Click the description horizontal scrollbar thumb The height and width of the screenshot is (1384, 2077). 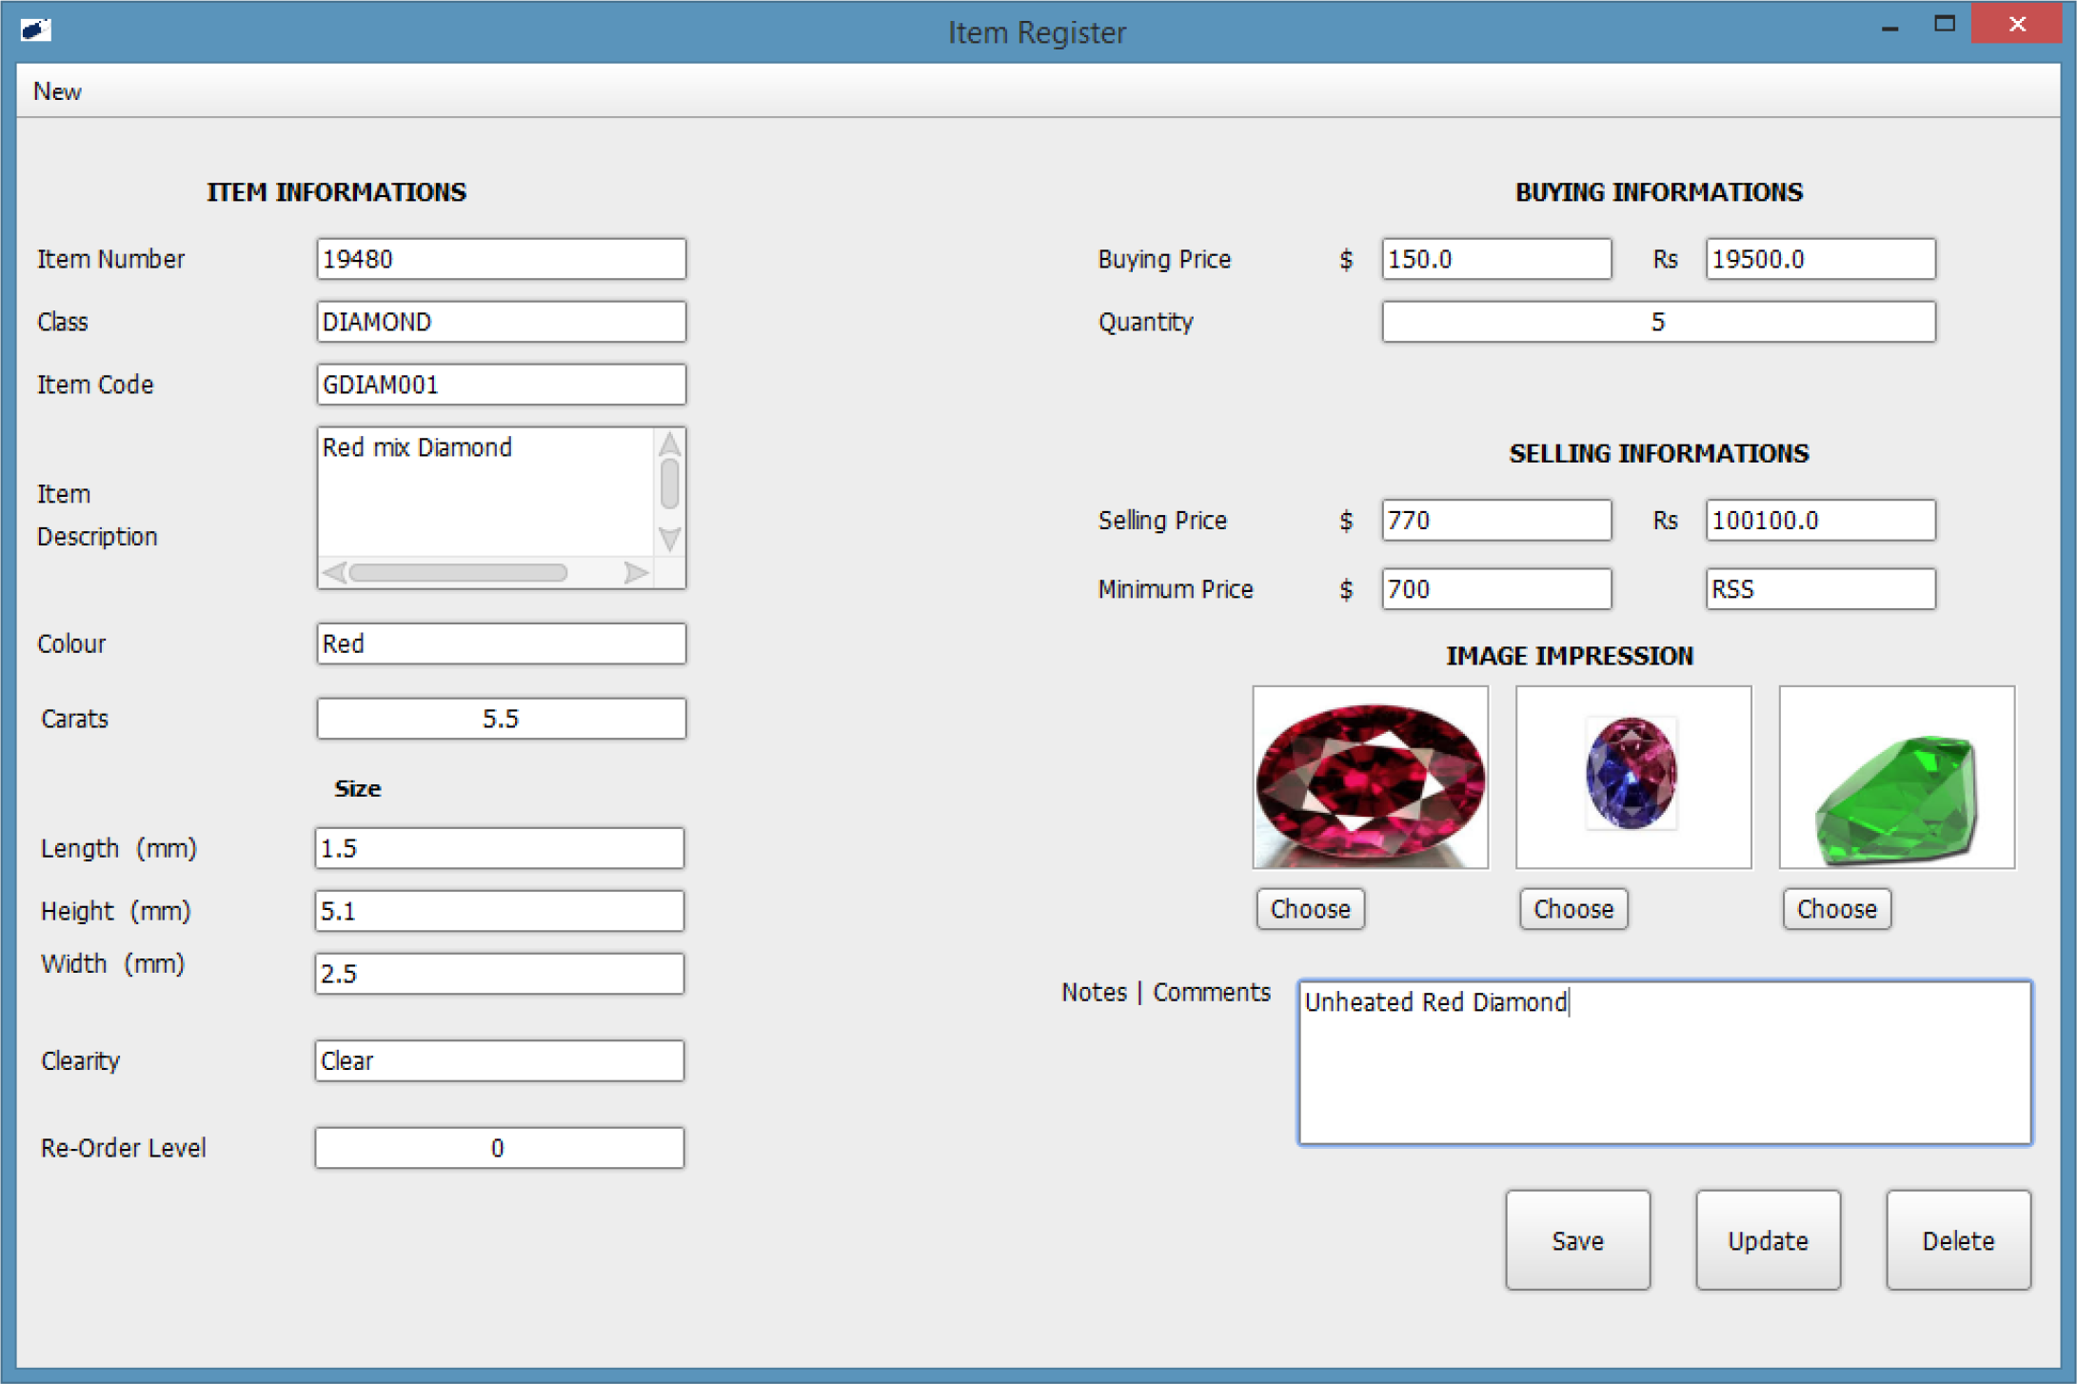coord(458,573)
